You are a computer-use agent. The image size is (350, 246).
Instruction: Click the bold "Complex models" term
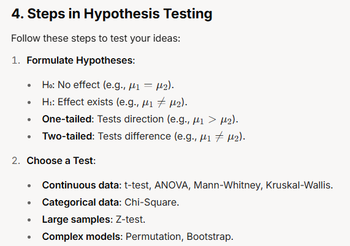tap(82, 237)
